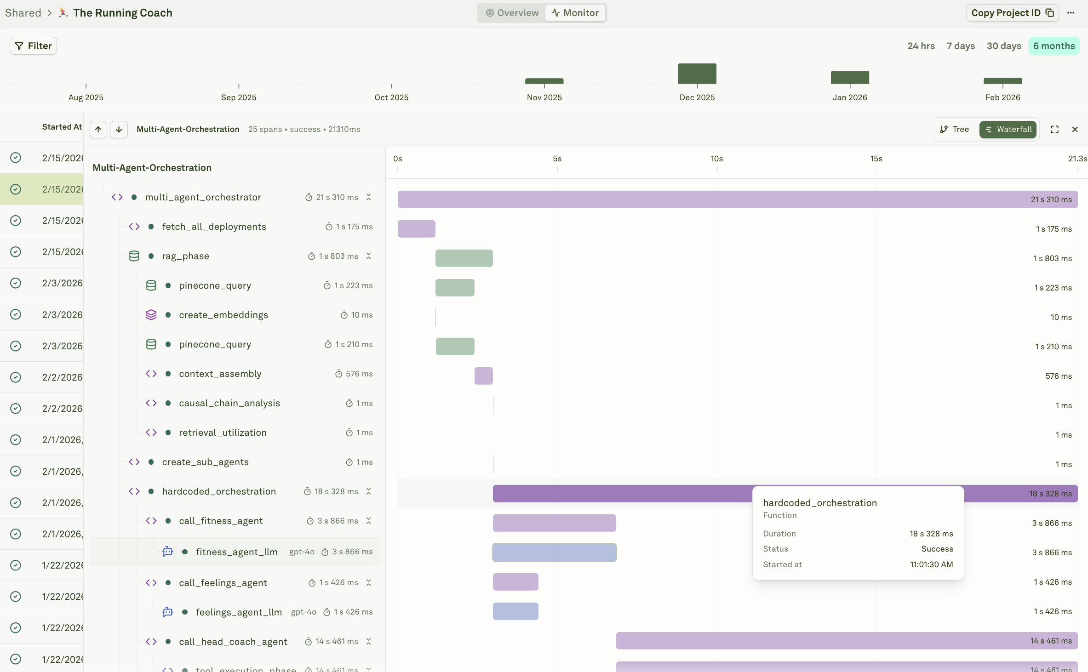The height and width of the screenshot is (672, 1088).
Task: Open the Overview tab
Action: click(512, 13)
